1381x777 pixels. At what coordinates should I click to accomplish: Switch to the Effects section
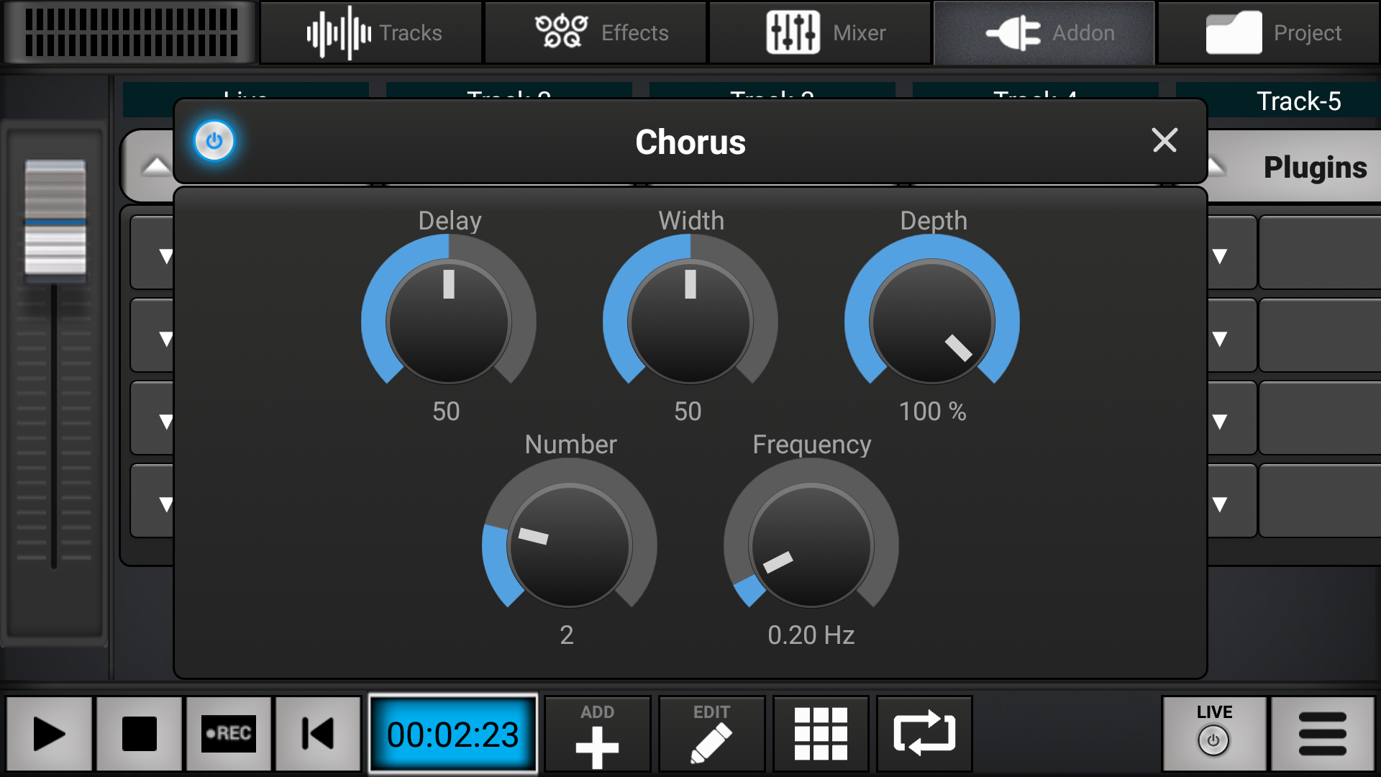tap(596, 32)
